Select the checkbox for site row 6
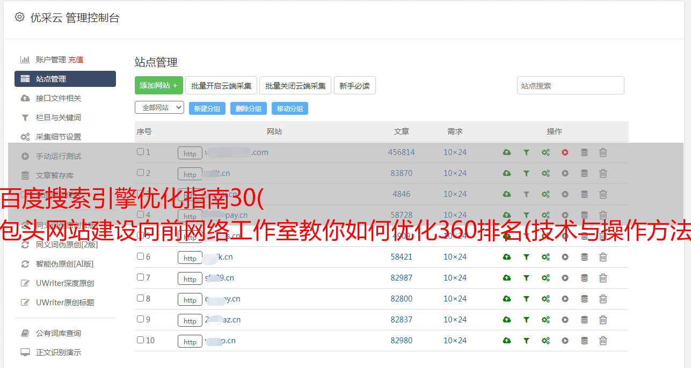This screenshot has height=368, width=691. pyautogui.click(x=140, y=256)
